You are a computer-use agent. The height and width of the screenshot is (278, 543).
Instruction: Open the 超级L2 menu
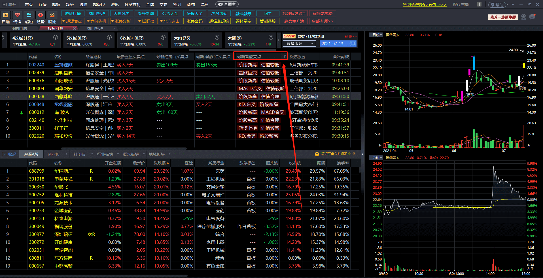[x=99, y=5]
